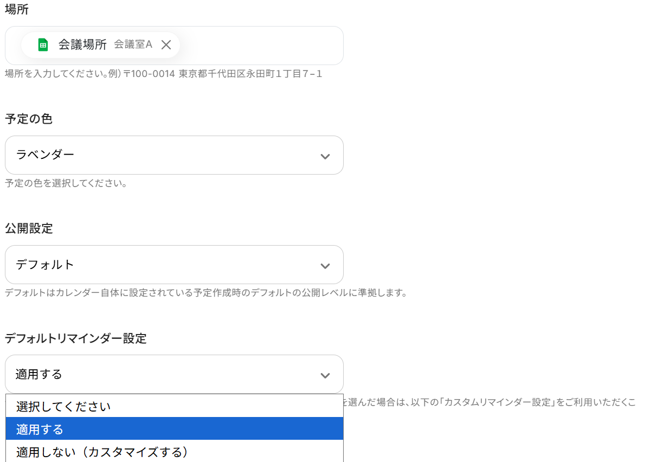Click the example address hint under 場所

[163, 74]
